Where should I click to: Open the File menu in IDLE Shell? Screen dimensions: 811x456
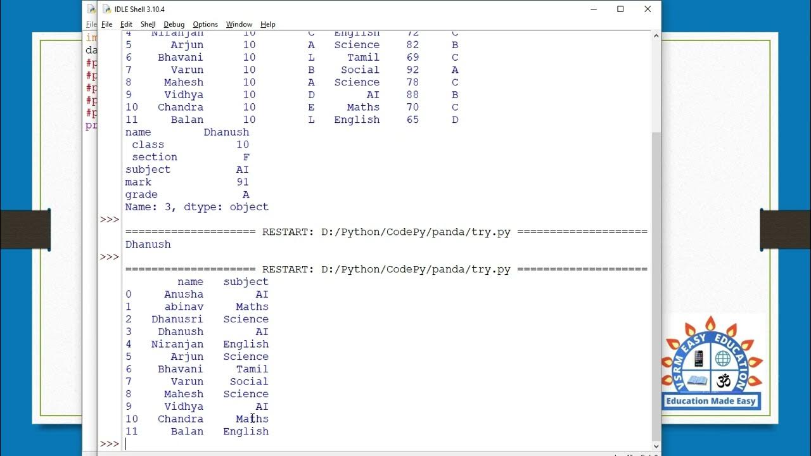[x=106, y=24]
